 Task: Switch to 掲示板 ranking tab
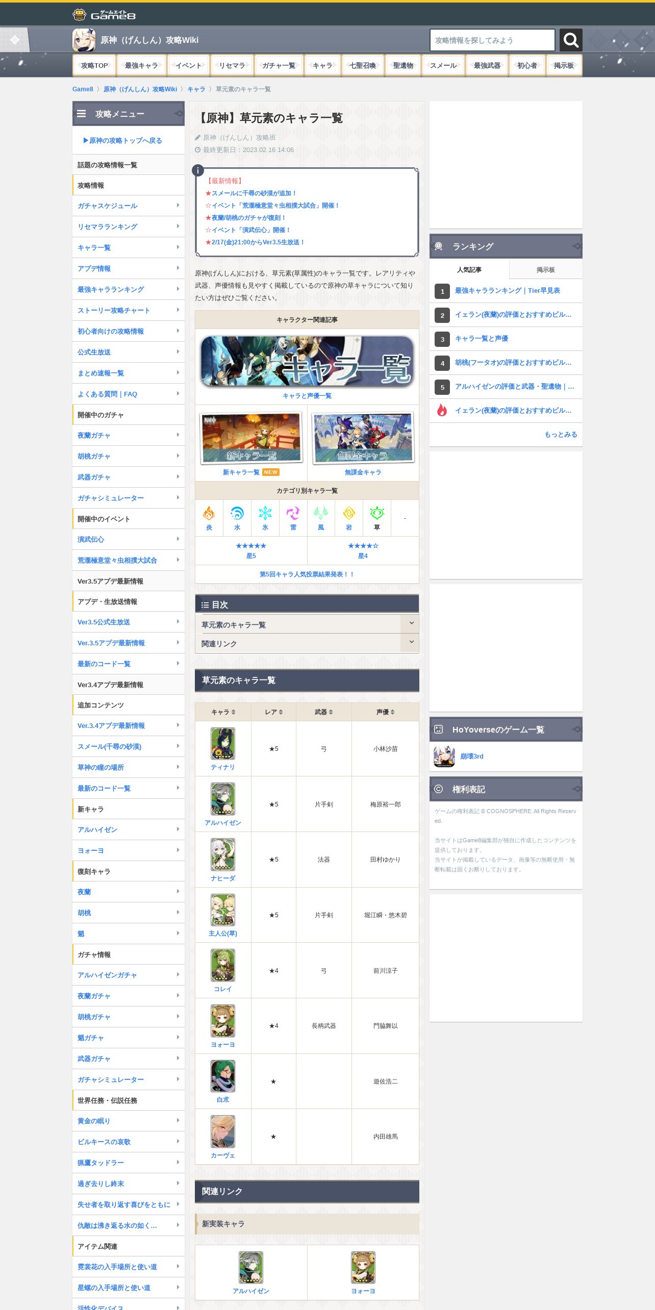click(545, 269)
